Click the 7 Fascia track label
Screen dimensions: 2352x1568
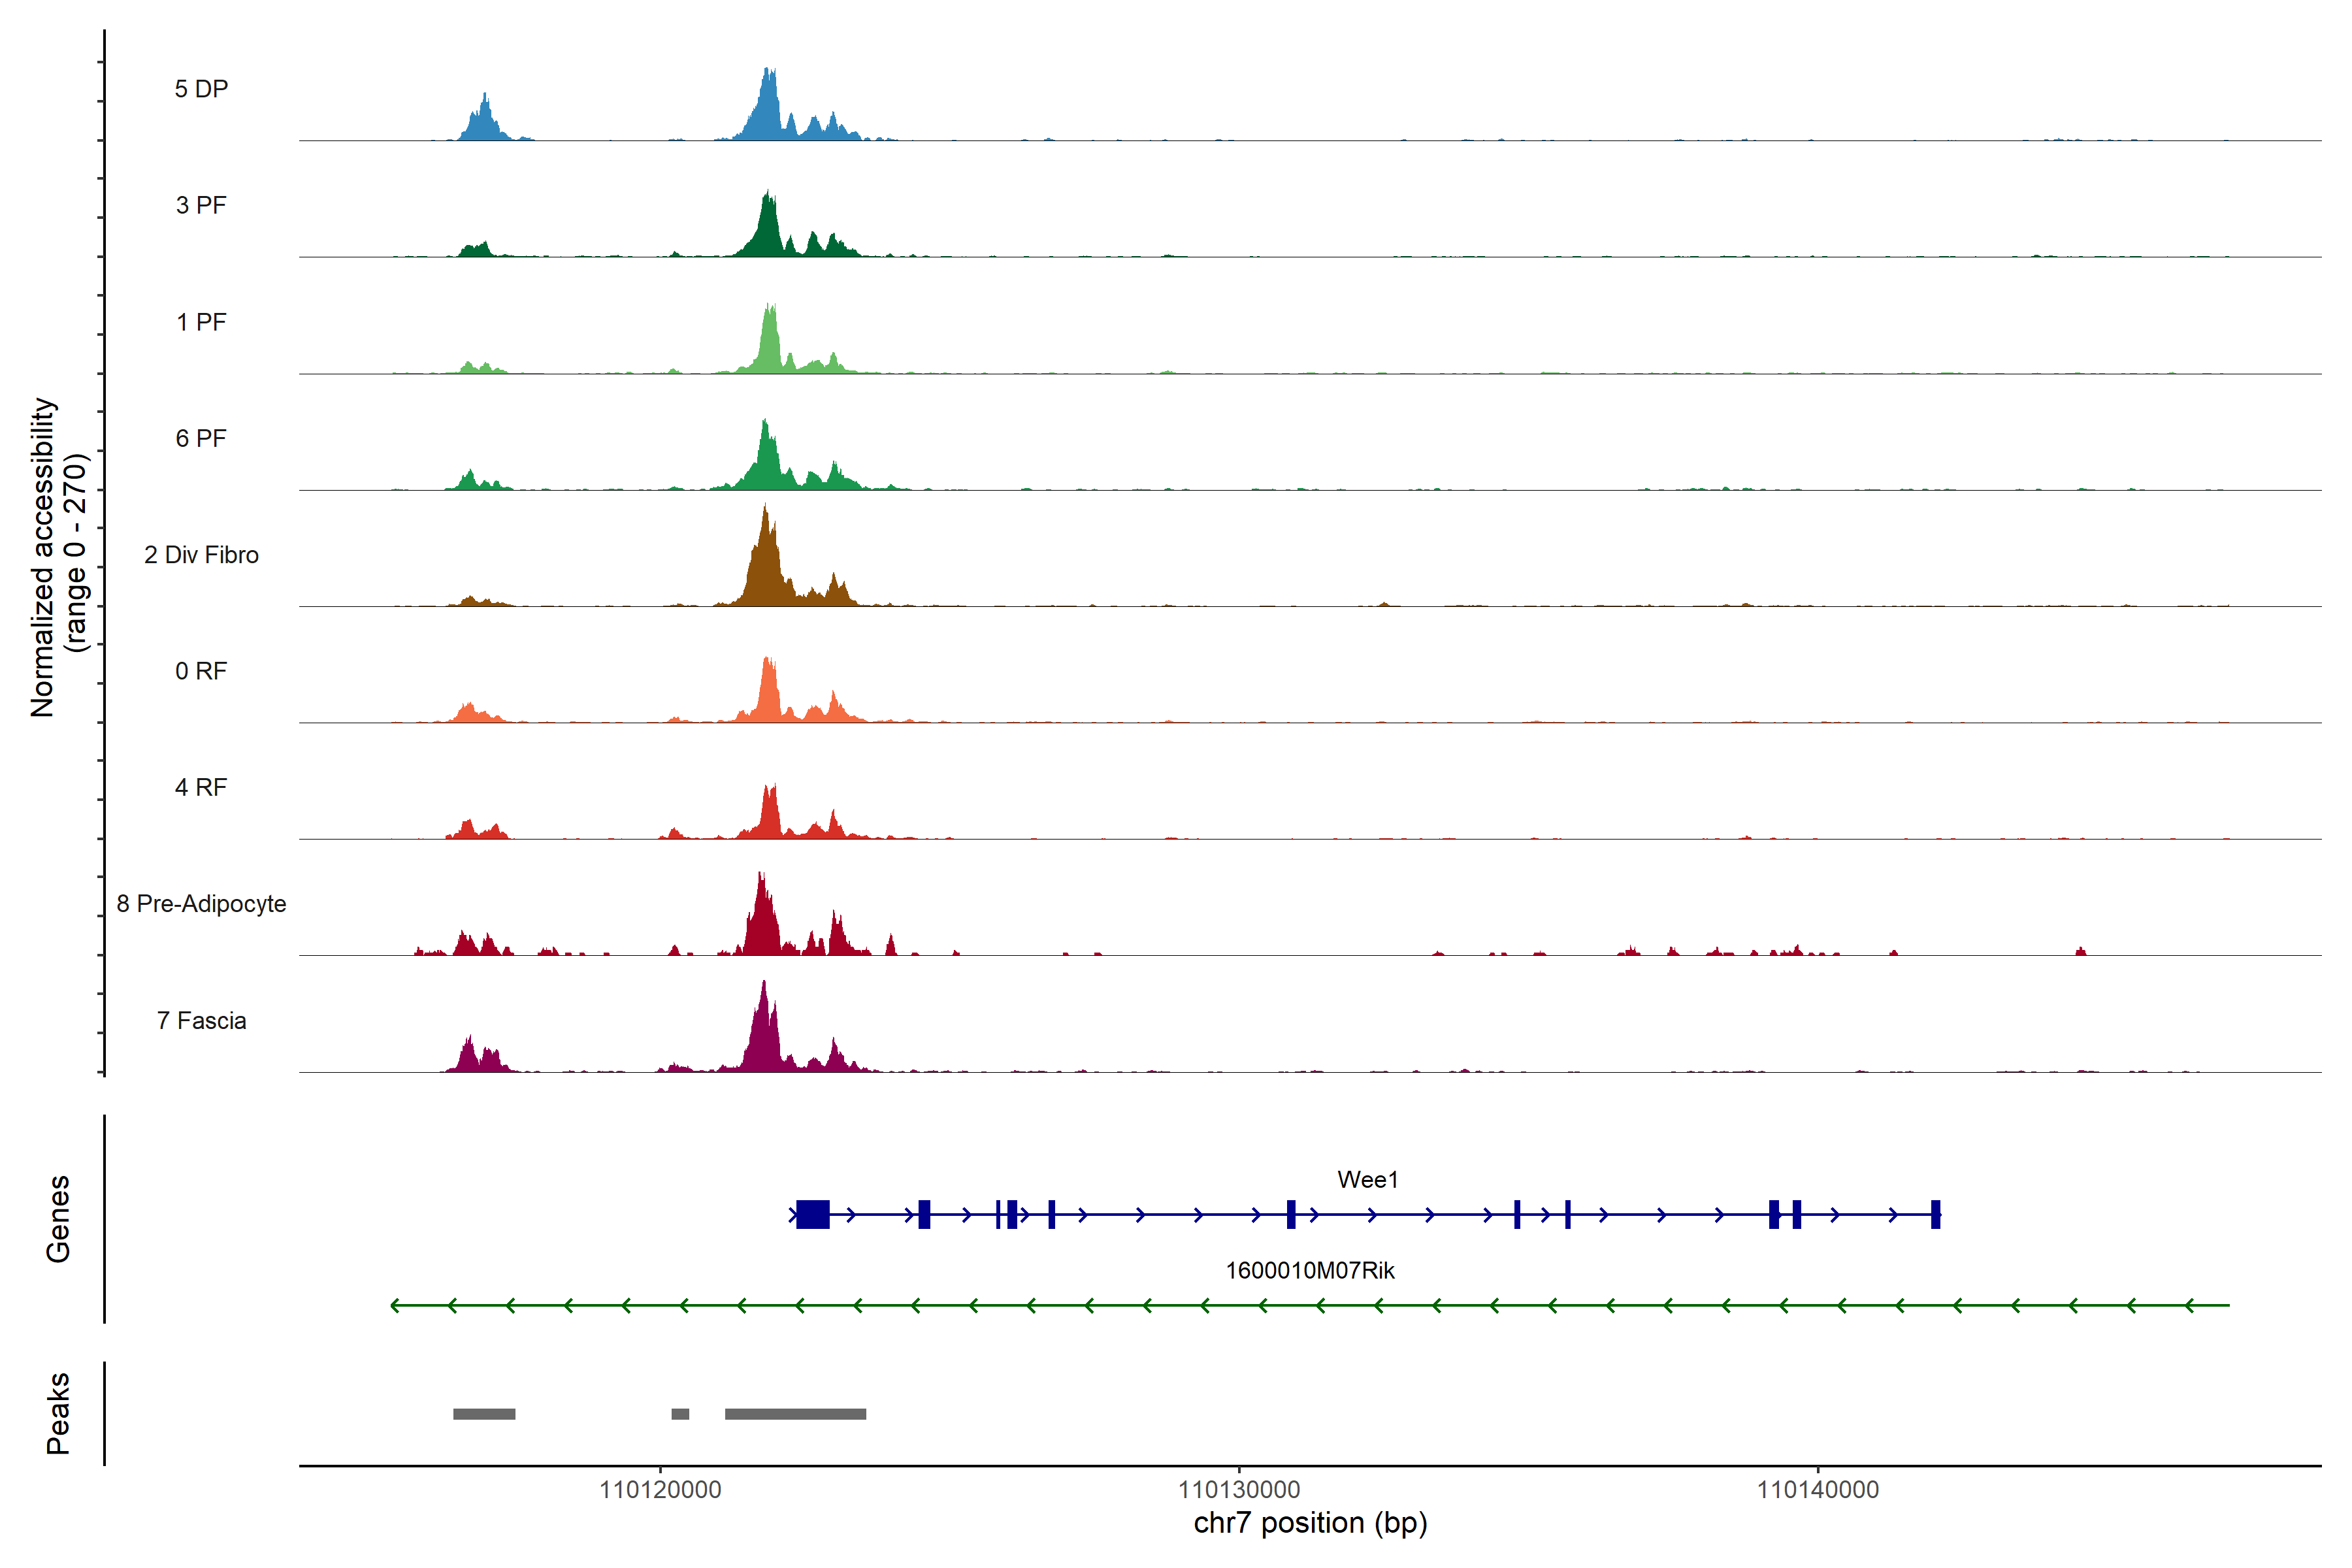tap(201, 1021)
